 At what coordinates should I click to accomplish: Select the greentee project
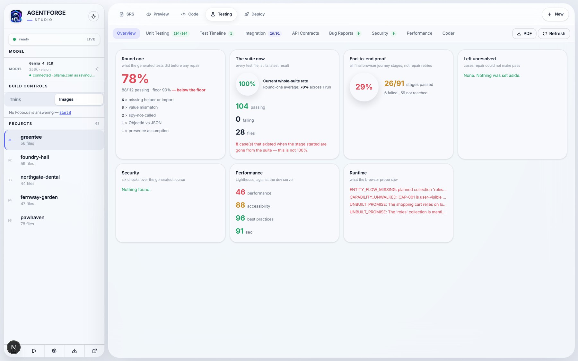click(x=54, y=140)
